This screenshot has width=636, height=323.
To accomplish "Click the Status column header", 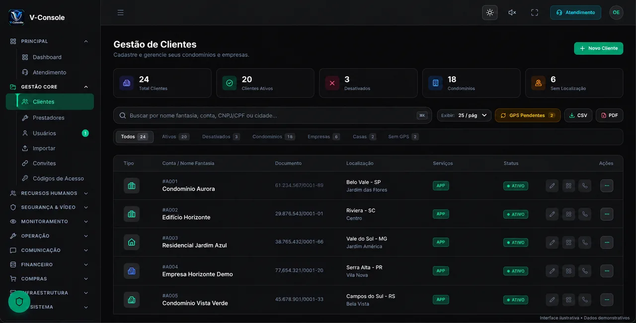I will coord(511,163).
